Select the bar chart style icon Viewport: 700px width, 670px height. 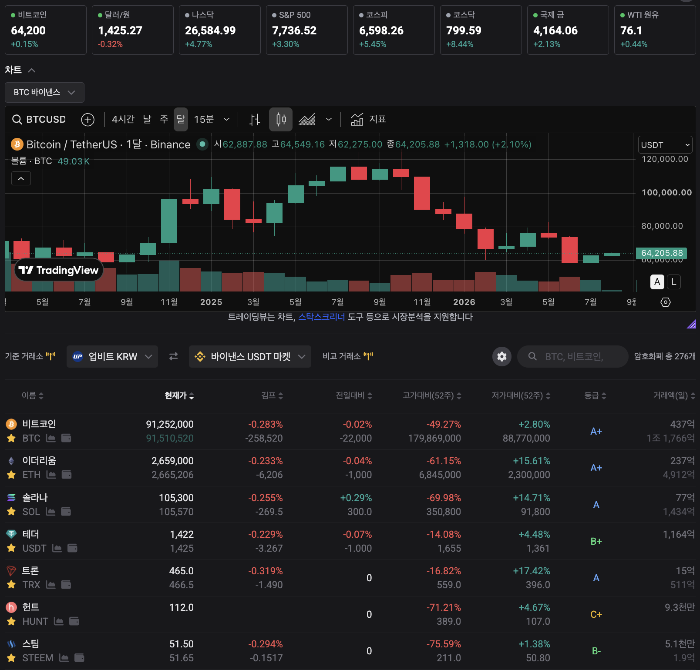pyautogui.click(x=255, y=119)
